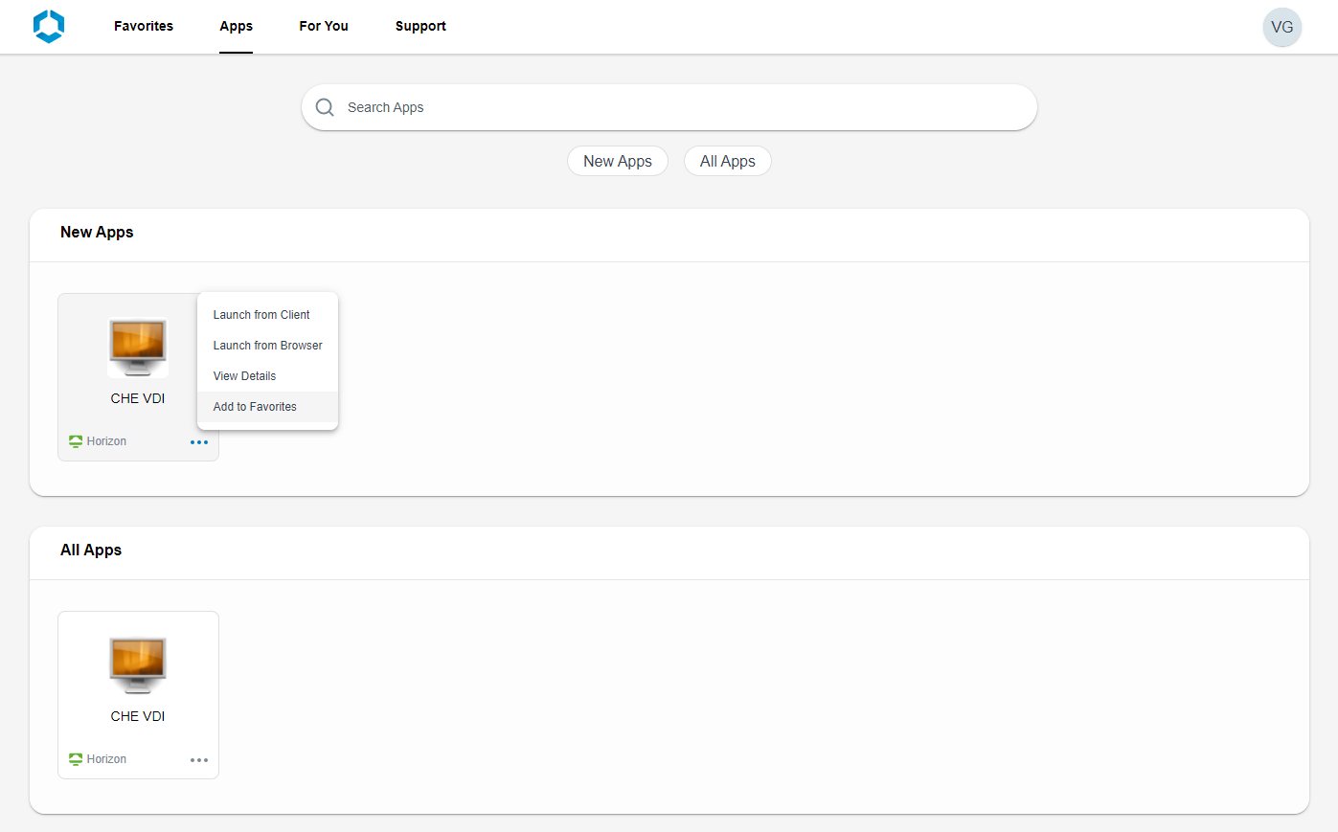This screenshot has height=832, width=1338.
Task: Click the Horizon icon in New Apps card
Action: [x=76, y=441]
